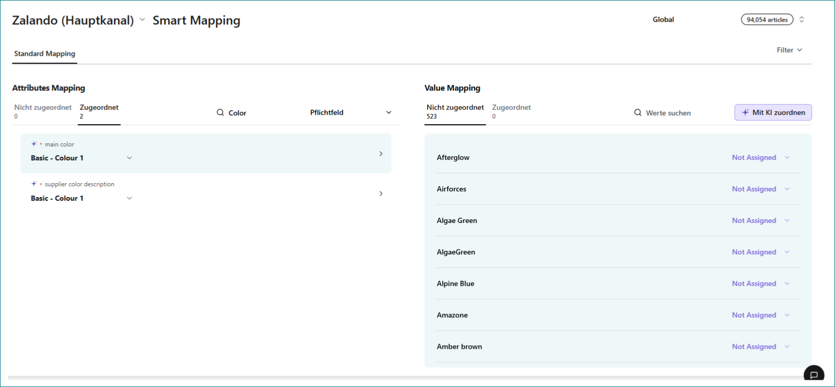The image size is (835, 387).
Task: Select Zugeordnet tab in Attributes Mapping
Action: [x=99, y=111]
